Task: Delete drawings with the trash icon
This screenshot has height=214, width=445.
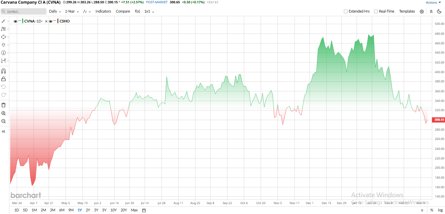Action: pyautogui.click(x=4, y=105)
